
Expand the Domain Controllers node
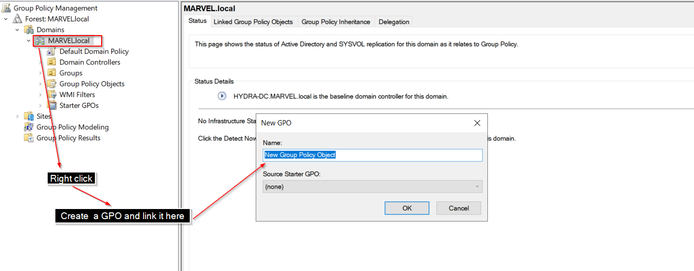point(40,62)
